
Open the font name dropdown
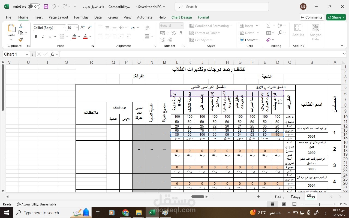[x=64, y=28]
